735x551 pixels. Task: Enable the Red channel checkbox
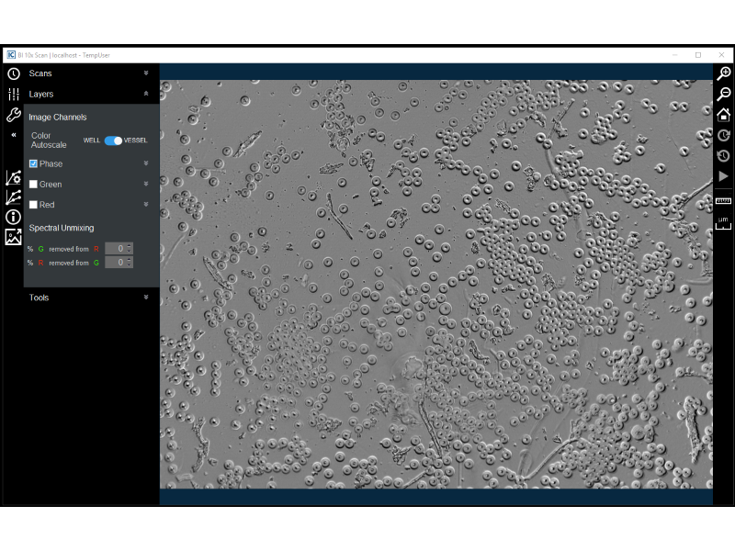(33, 205)
